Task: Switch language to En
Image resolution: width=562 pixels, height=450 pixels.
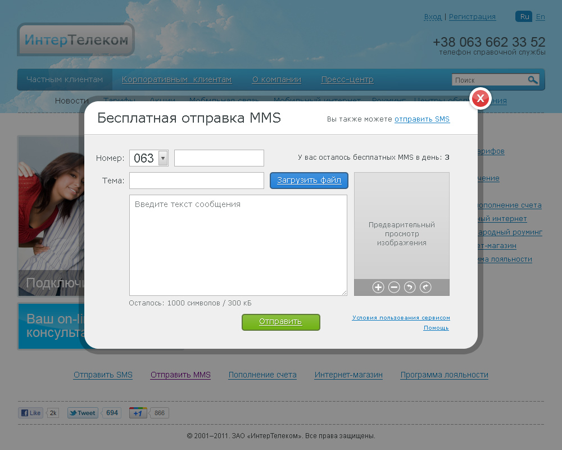Action: 540,17
